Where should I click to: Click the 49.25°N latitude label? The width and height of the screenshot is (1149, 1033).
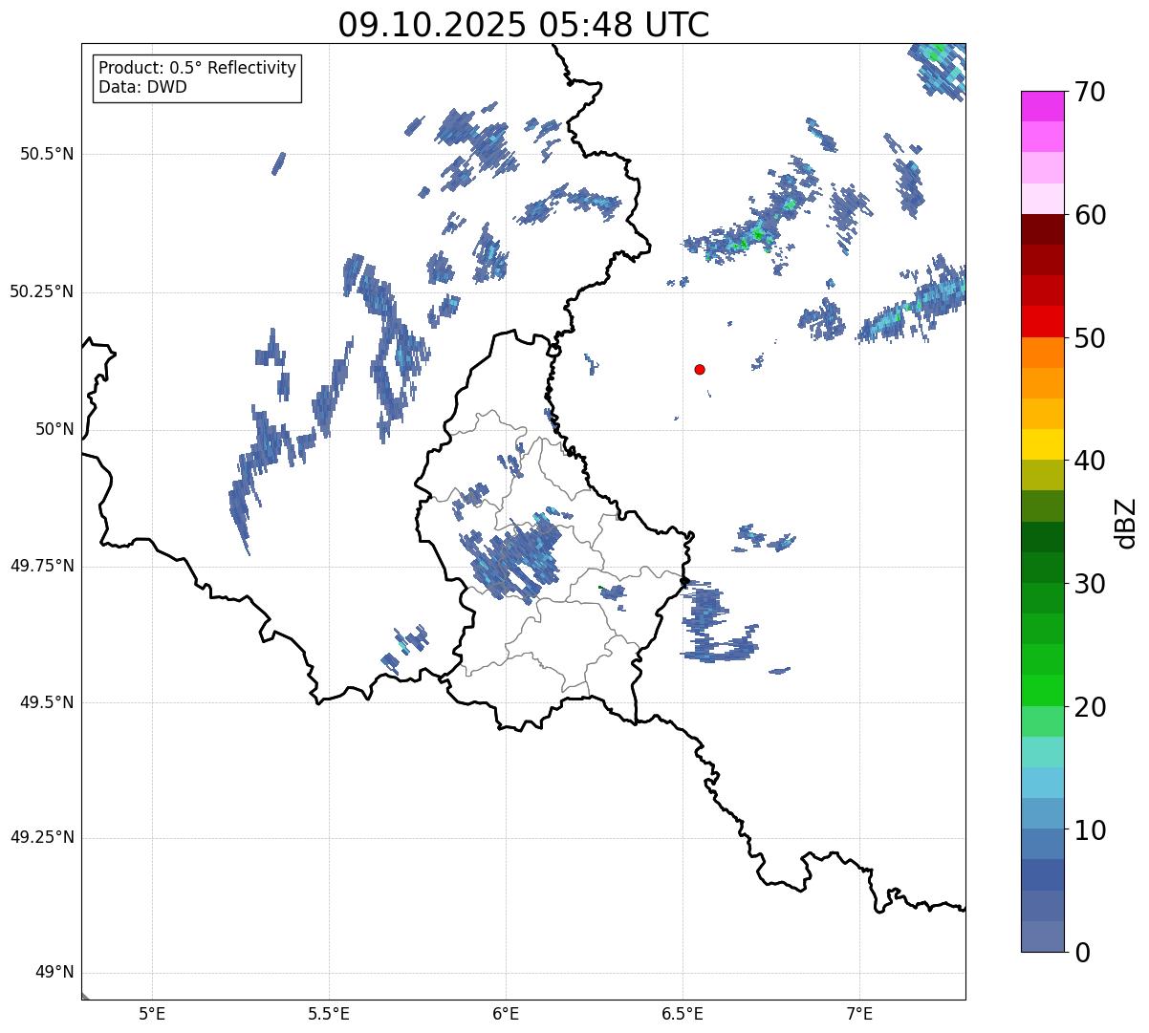click(42, 837)
